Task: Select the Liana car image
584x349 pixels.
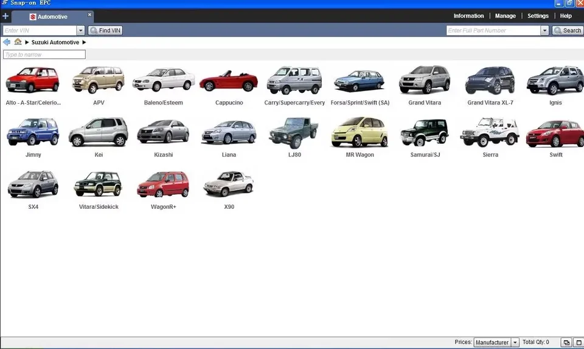Action: pos(229,132)
